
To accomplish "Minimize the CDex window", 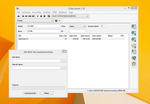I will [x=125, y=8].
